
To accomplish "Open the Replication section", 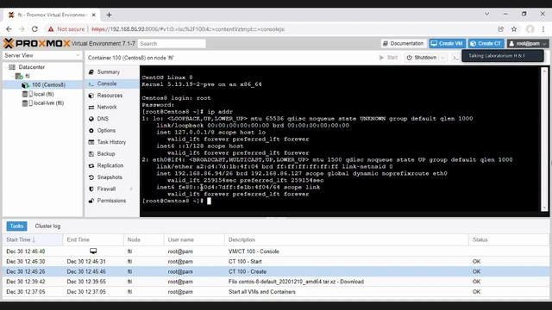I will click(x=110, y=165).
